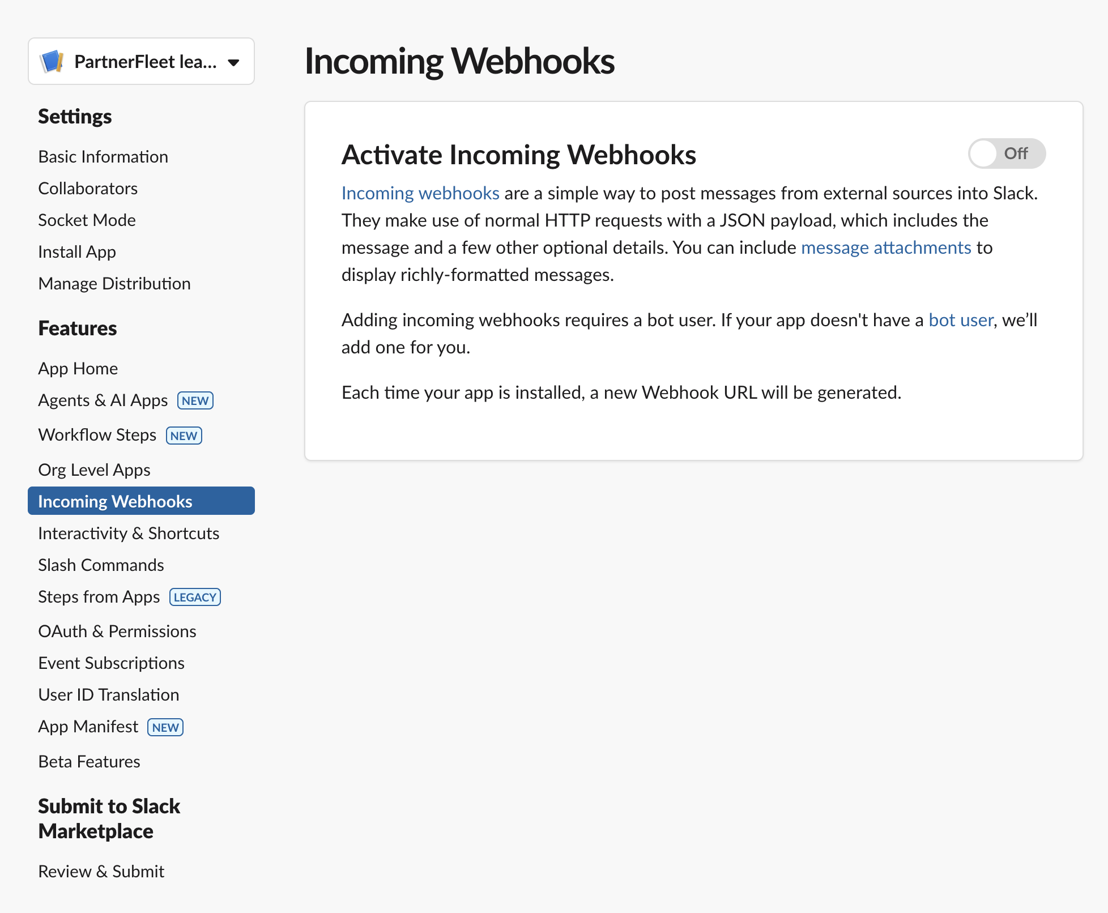Open the 'message attachments' link
This screenshot has width=1108, height=913.
coord(886,248)
